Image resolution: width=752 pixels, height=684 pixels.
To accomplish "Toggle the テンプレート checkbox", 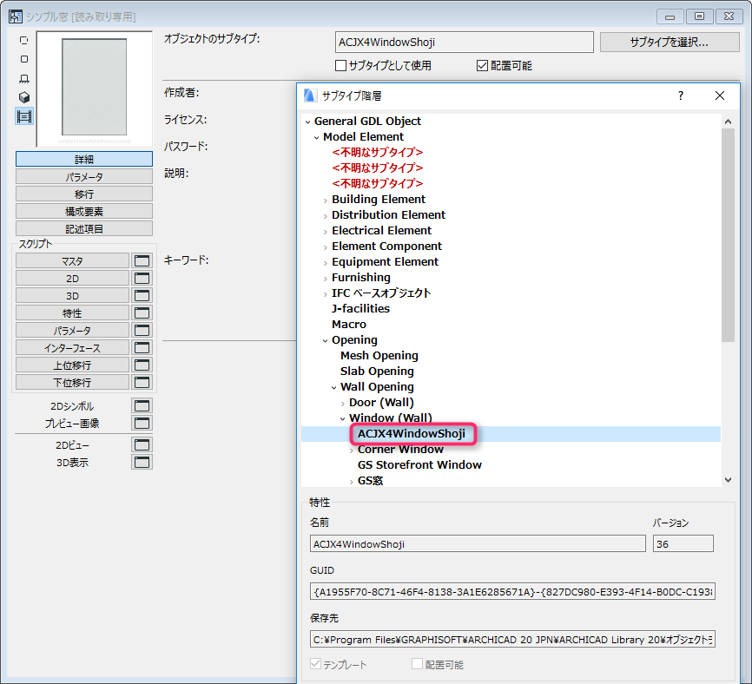I will [x=315, y=664].
